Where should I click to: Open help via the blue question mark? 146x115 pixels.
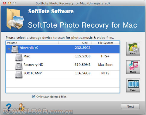(9, 107)
